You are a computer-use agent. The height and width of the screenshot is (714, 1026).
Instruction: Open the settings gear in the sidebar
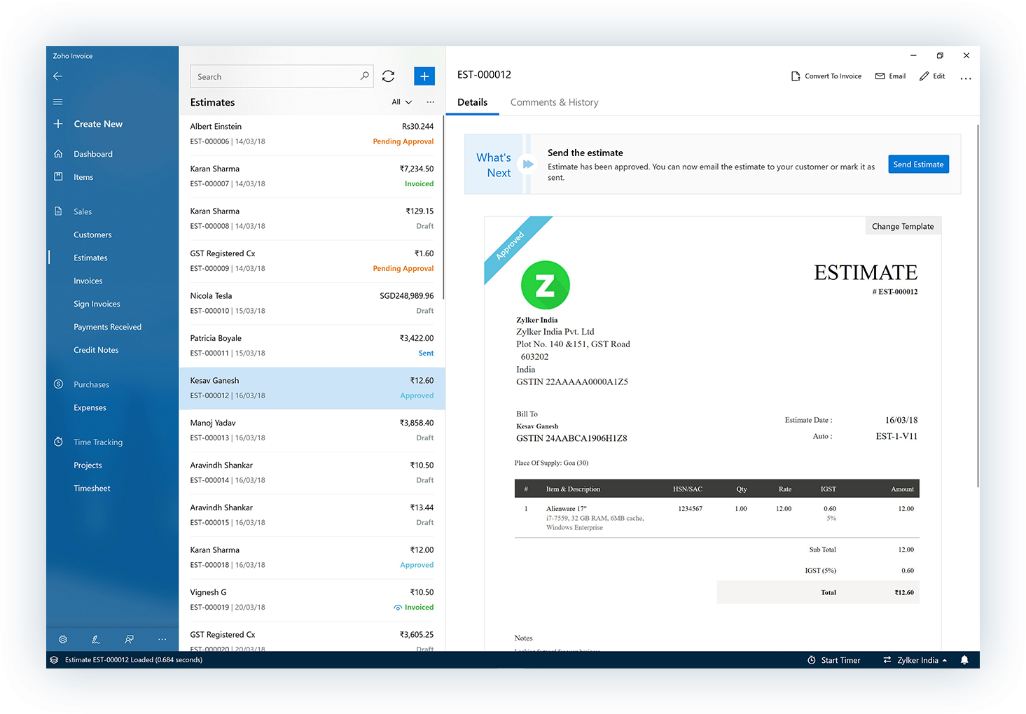click(62, 639)
